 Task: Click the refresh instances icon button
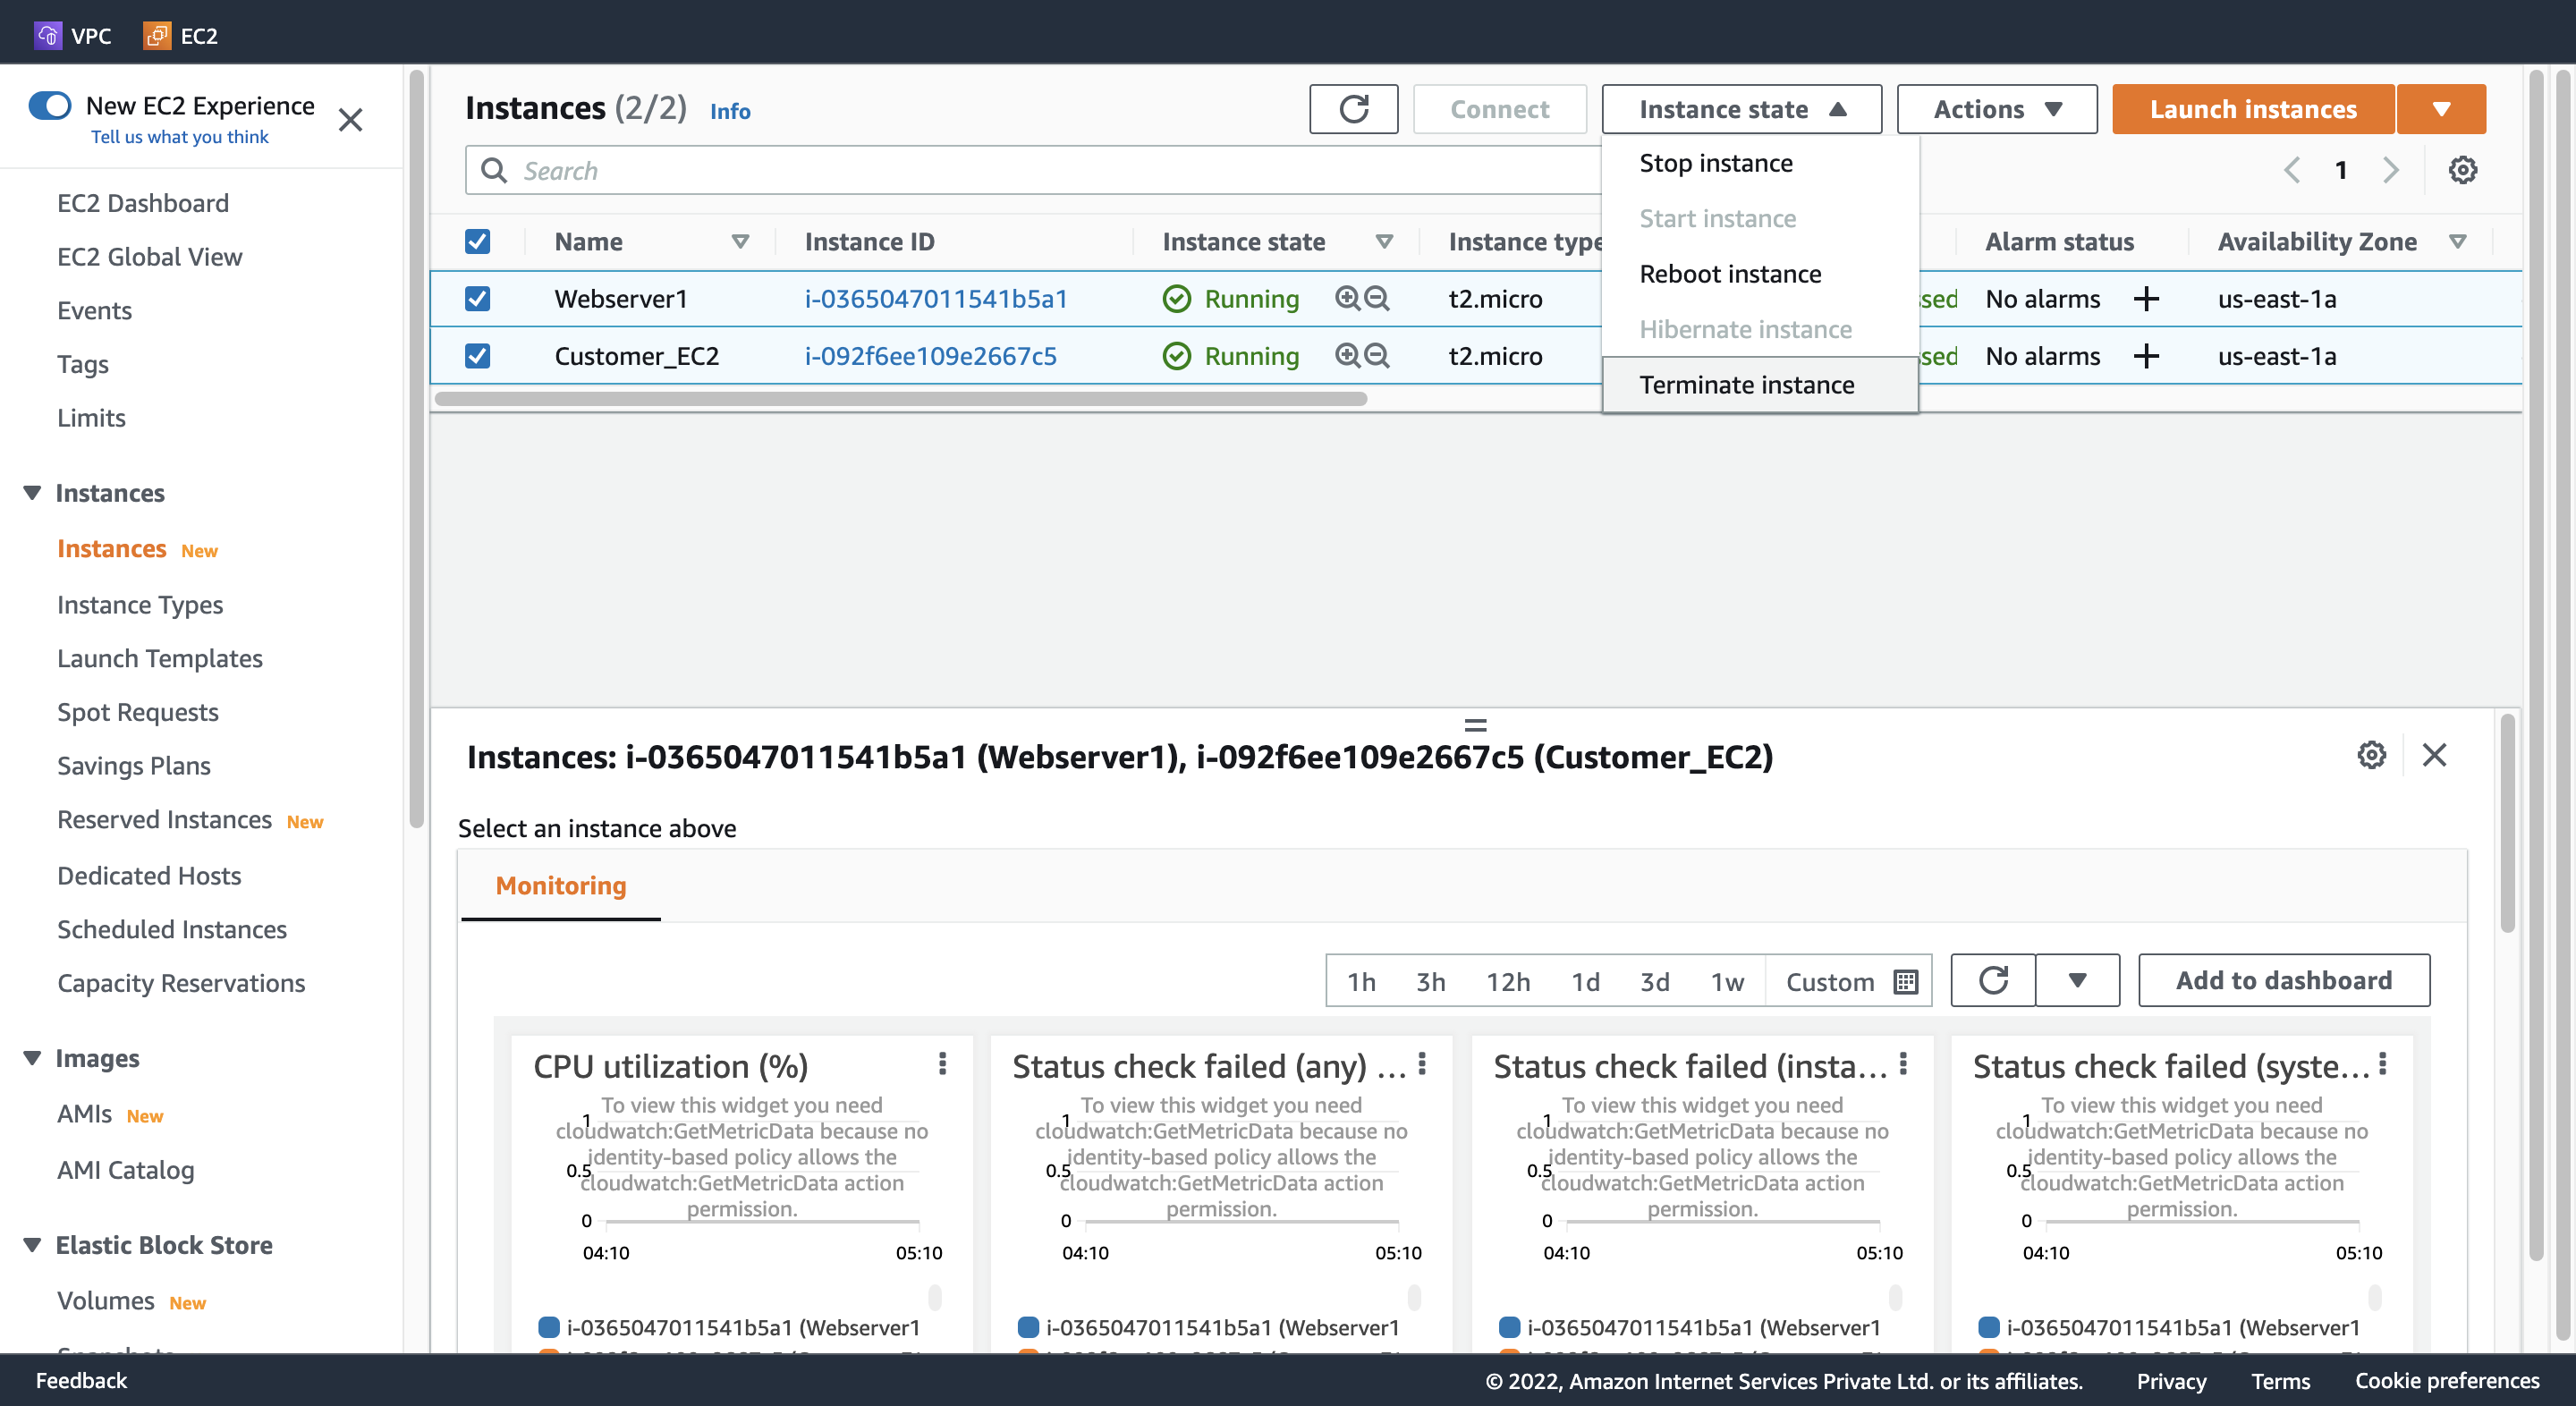point(1353,109)
